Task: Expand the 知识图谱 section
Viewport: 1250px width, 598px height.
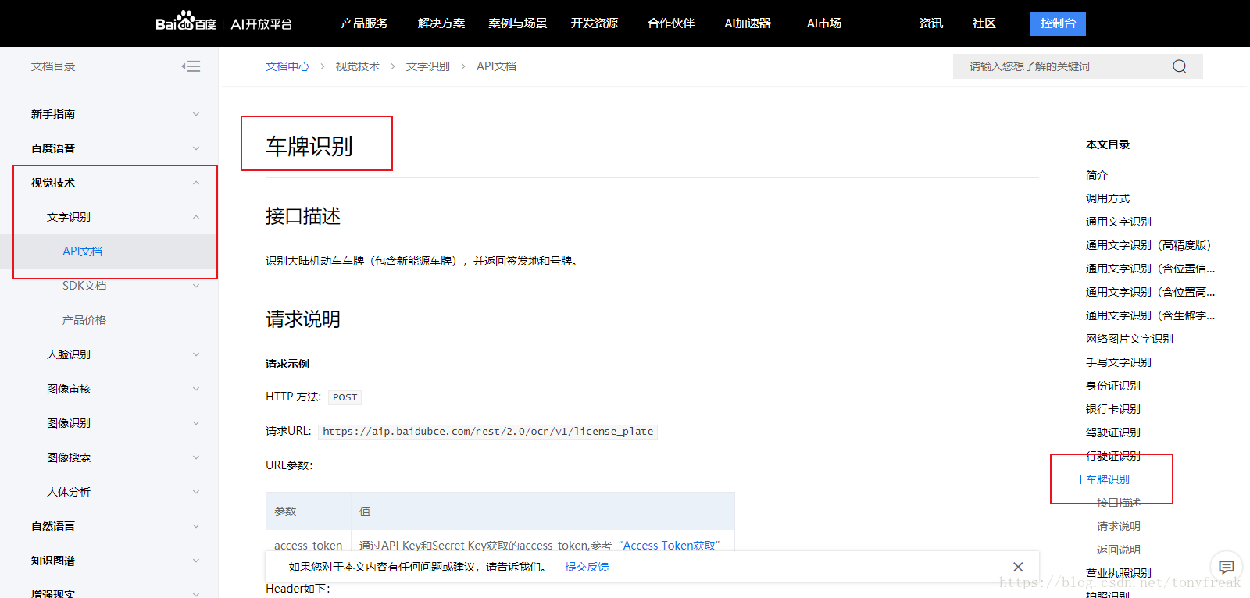Action: pyautogui.click(x=196, y=561)
